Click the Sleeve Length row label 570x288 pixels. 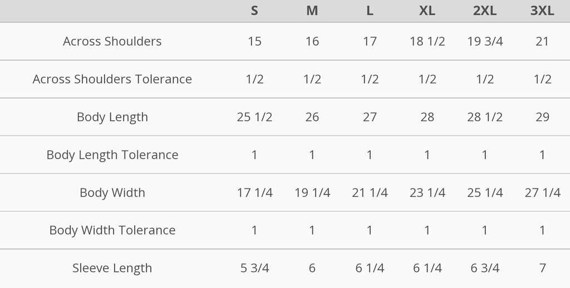click(x=112, y=268)
